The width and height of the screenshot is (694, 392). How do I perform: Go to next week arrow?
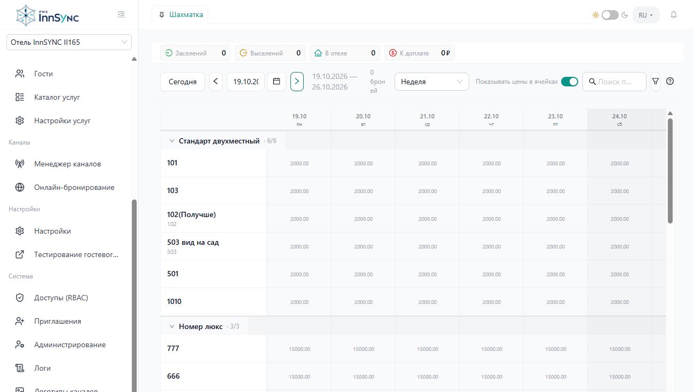point(297,82)
